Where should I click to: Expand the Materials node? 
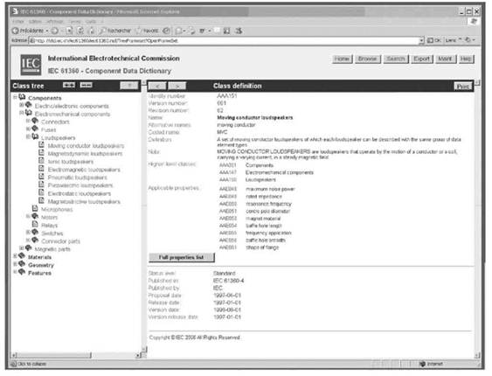(15, 256)
